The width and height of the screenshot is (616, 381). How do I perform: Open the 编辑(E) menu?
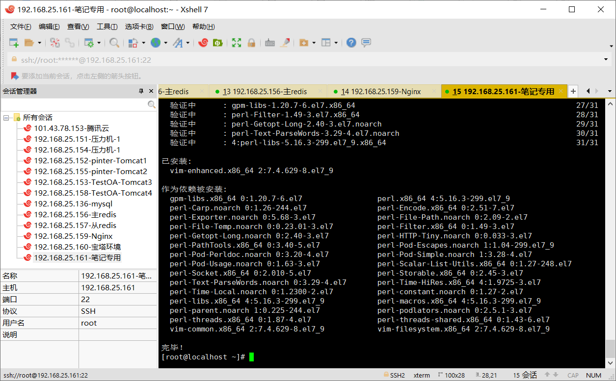click(x=49, y=26)
